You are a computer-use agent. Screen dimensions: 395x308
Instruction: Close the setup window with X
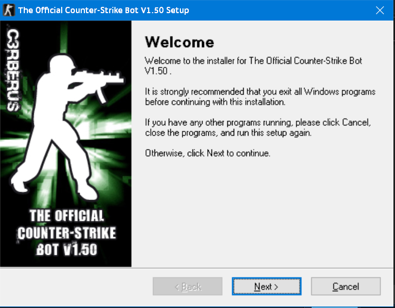point(380,11)
